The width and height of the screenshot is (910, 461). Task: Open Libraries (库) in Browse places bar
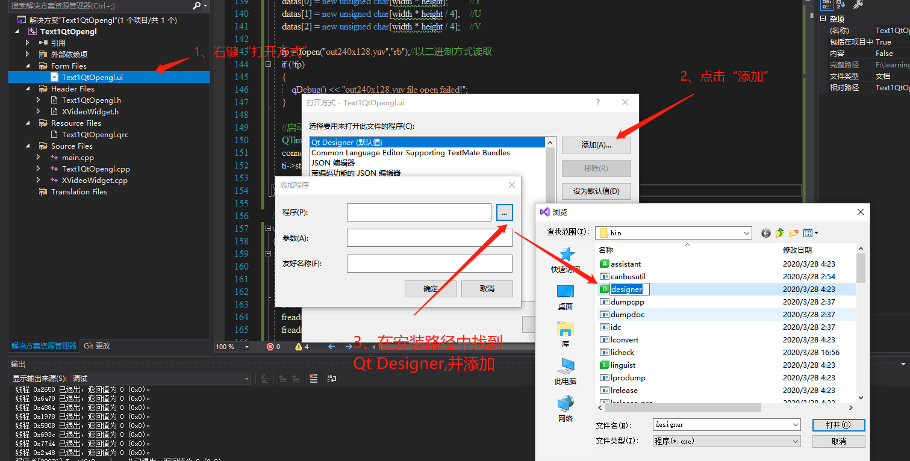566,335
